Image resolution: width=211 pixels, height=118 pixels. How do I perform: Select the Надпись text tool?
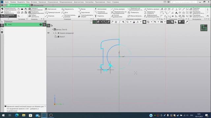(100, 16)
